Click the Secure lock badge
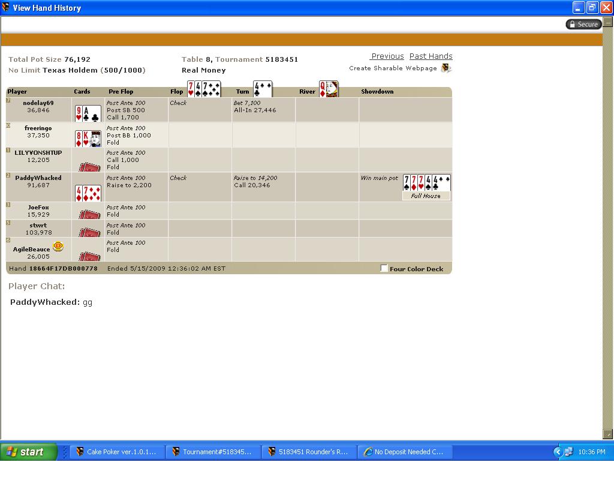Viewport: 614px width, 480px height. (x=583, y=24)
